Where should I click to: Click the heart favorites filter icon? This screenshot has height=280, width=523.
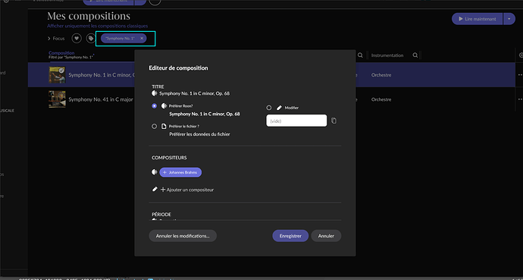click(77, 39)
